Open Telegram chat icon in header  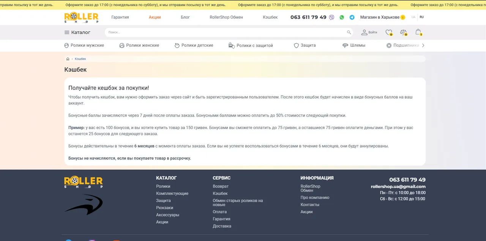(352, 17)
